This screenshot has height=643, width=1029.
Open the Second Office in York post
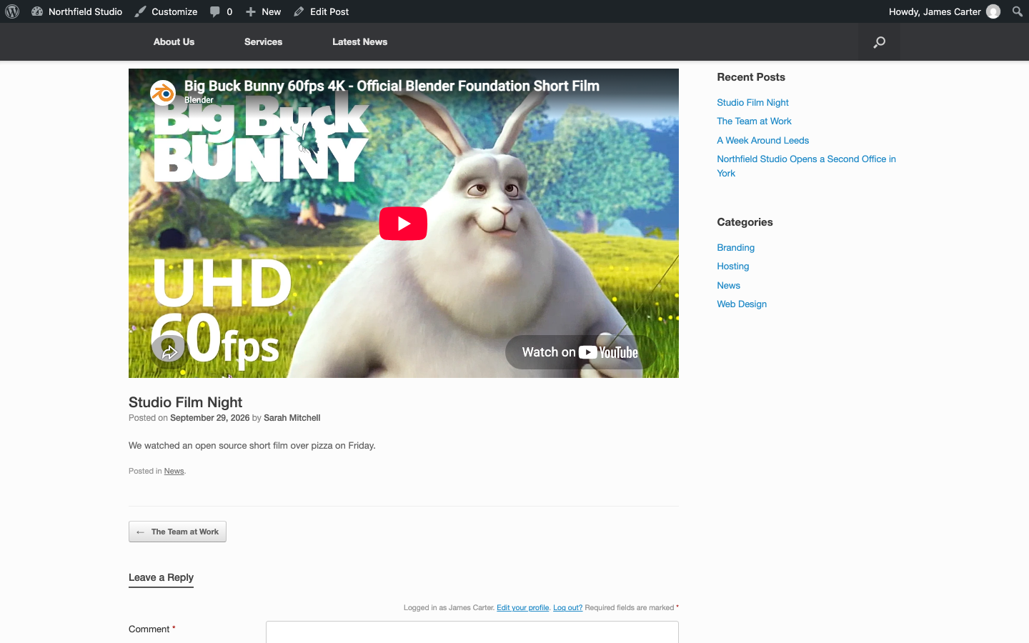tap(806, 166)
